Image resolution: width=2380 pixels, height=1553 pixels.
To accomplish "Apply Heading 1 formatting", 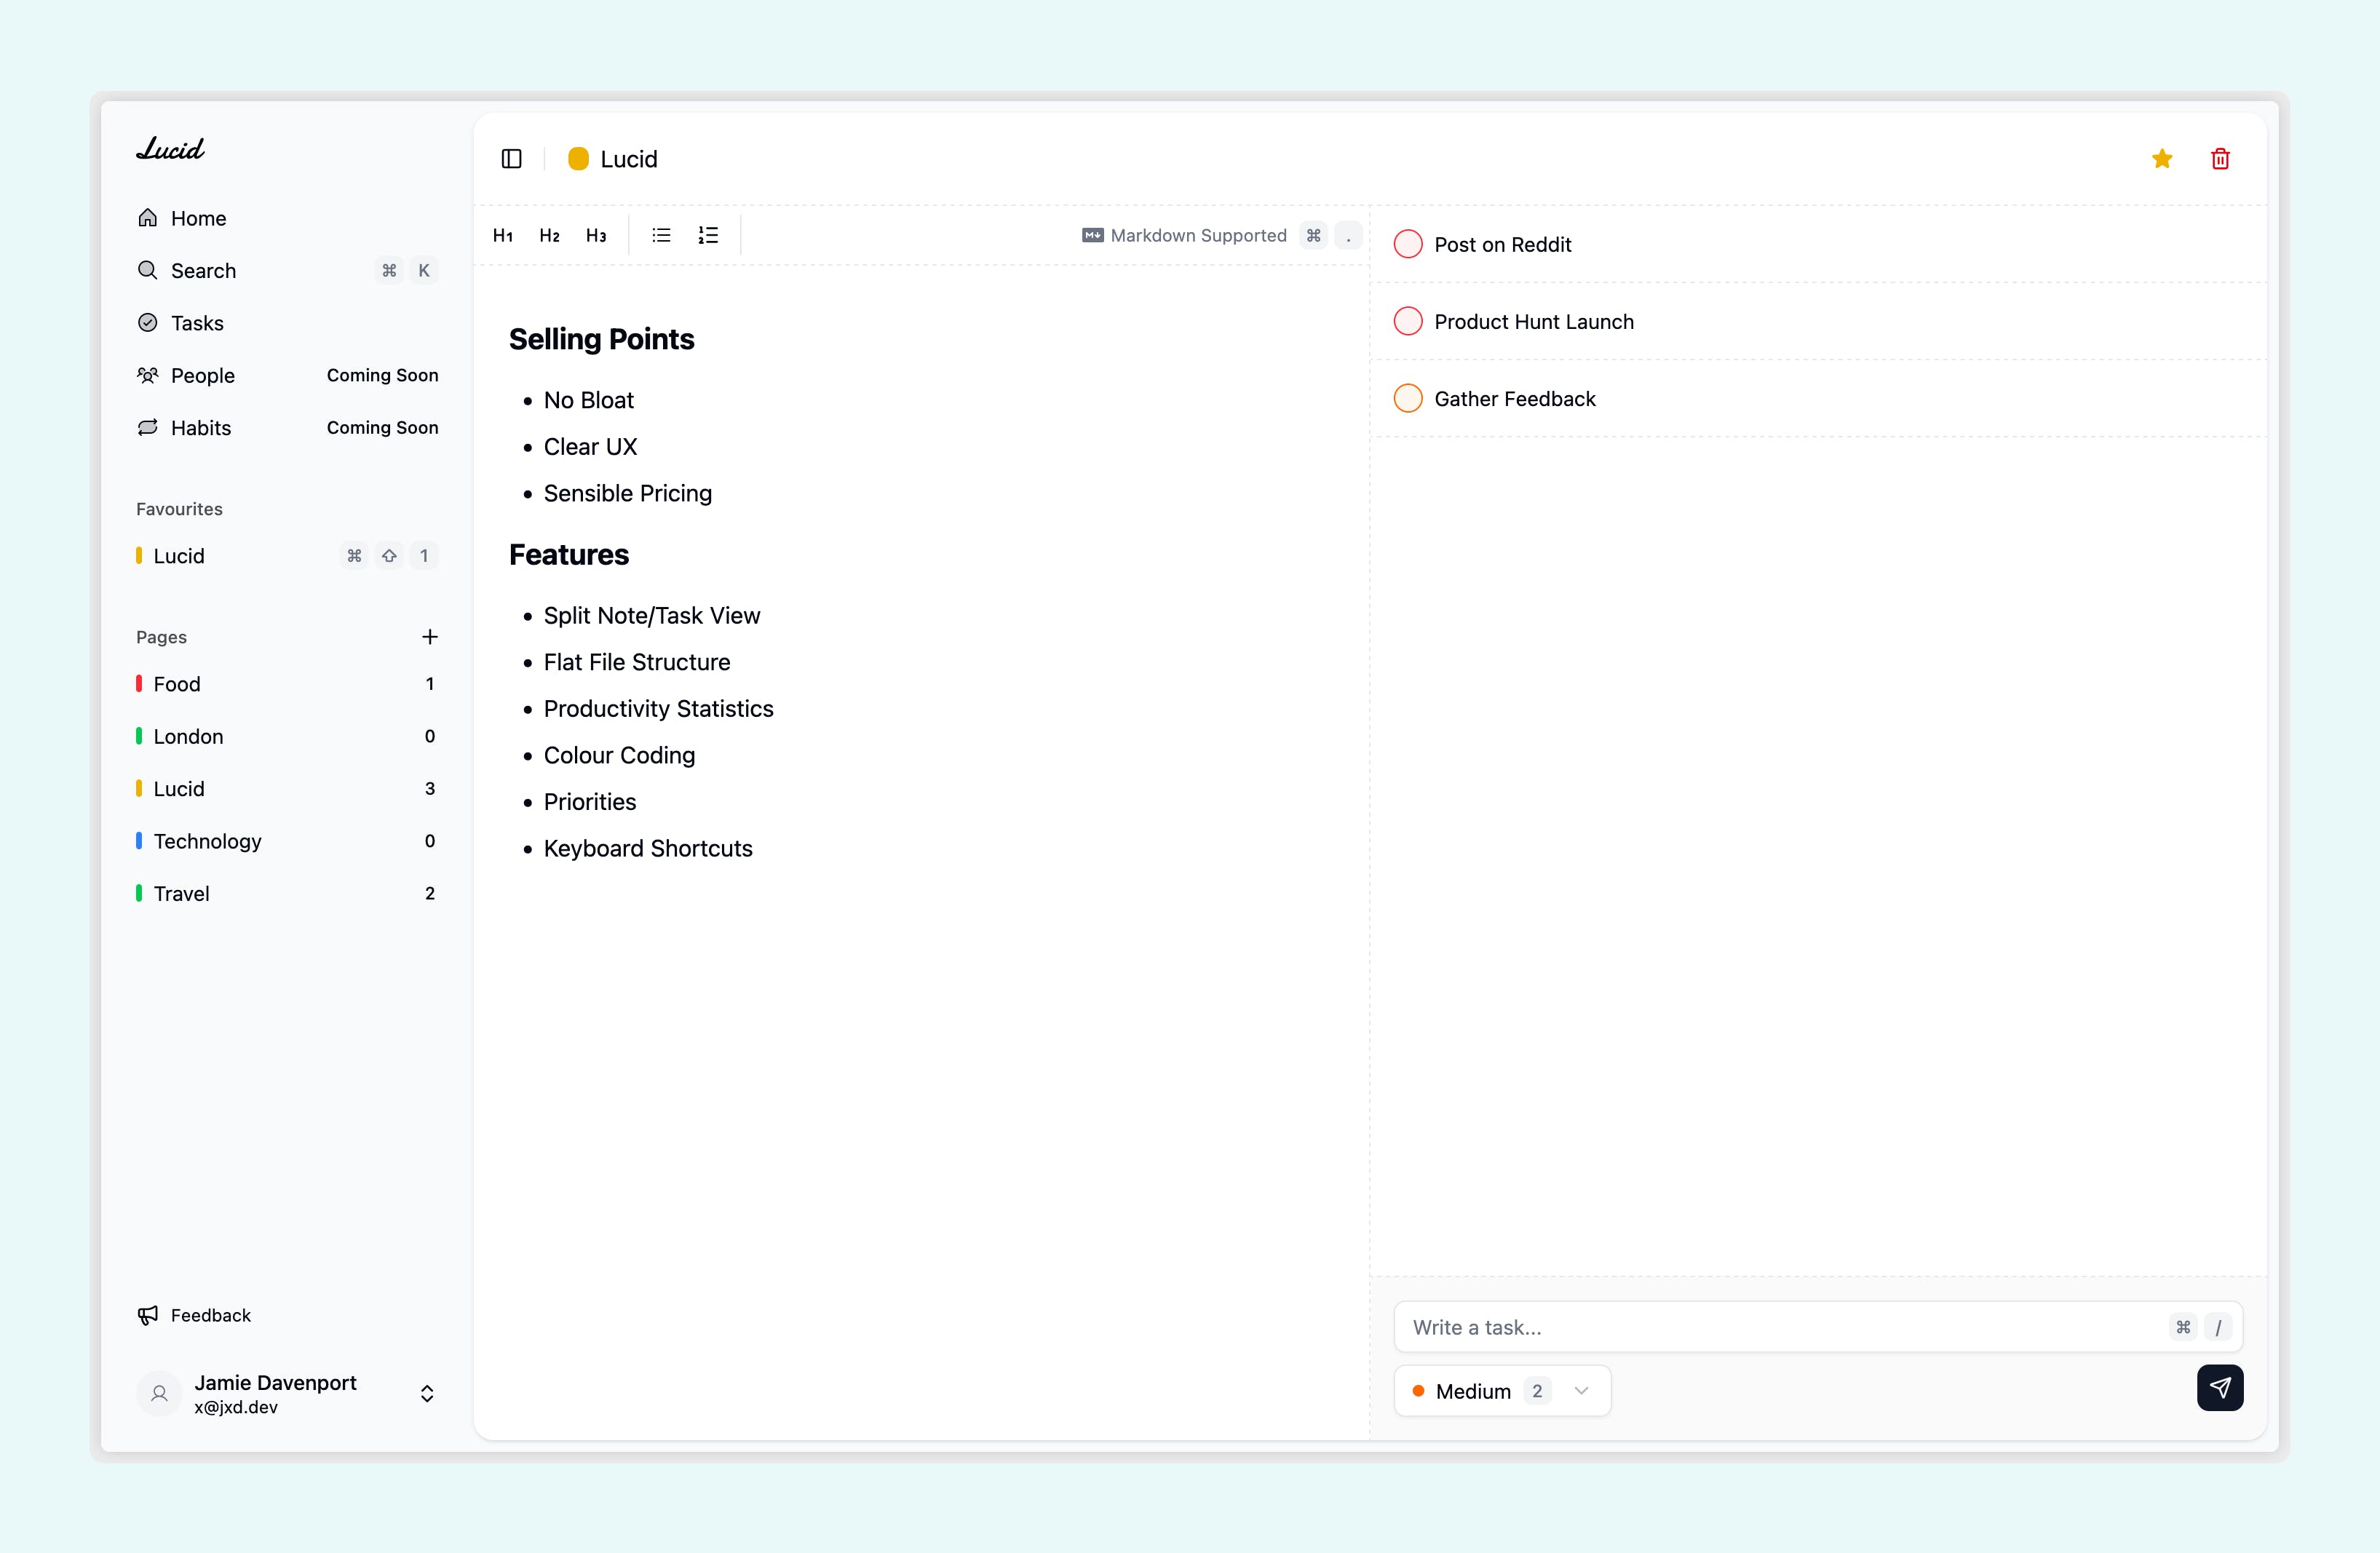I will pos(503,236).
